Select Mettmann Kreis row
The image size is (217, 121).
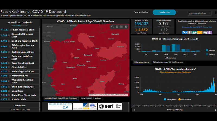tap(20, 76)
